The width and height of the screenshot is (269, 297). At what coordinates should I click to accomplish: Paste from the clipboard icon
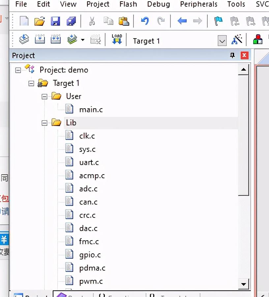pyautogui.click(x=124, y=21)
